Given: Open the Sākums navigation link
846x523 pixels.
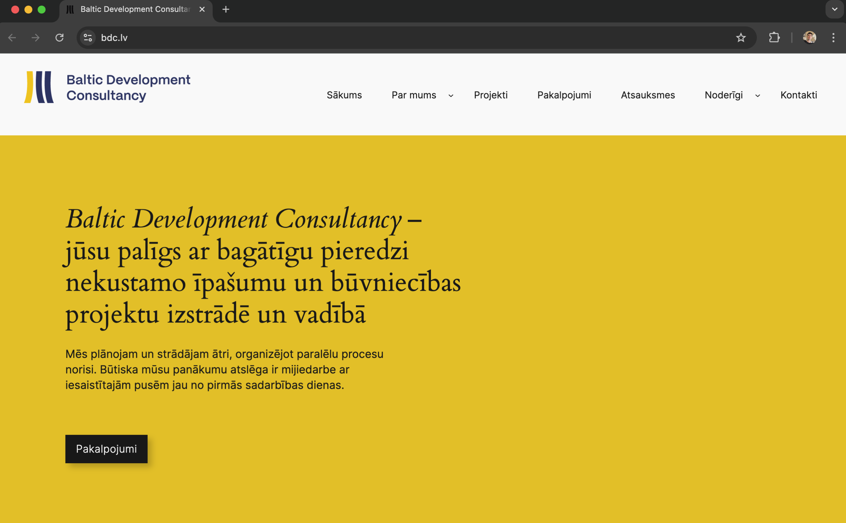Looking at the screenshot, I should click(x=344, y=95).
